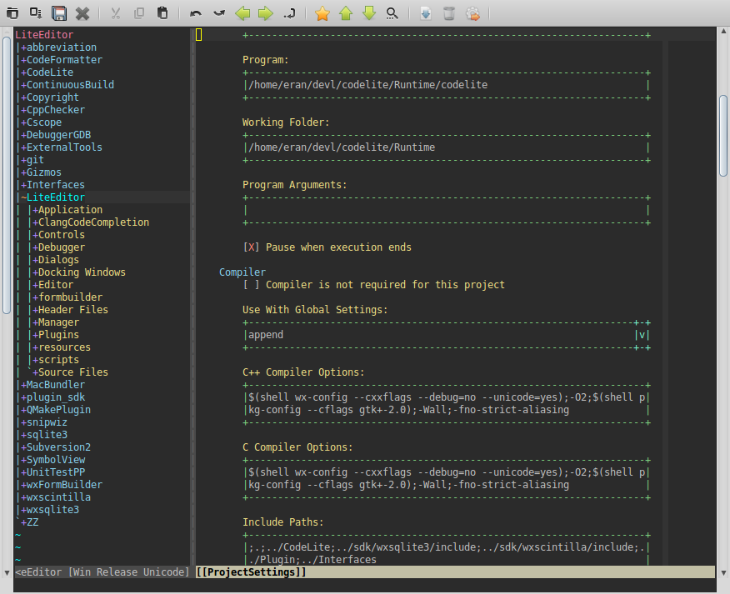Viewport: 730px width, 594px height.
Task: Click the Program path input field
Action: (447, 85)
